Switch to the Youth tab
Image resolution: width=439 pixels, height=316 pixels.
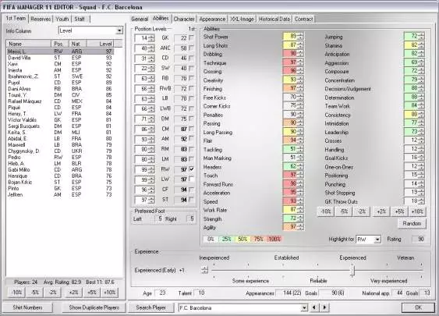pyautogui.click(x=62, y=19)
